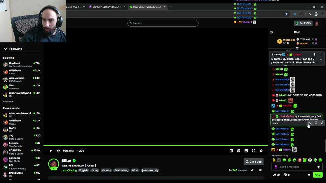Click the green stream progress bar
Viewport: 326px width, 183px height.
(x=156, y=145)
